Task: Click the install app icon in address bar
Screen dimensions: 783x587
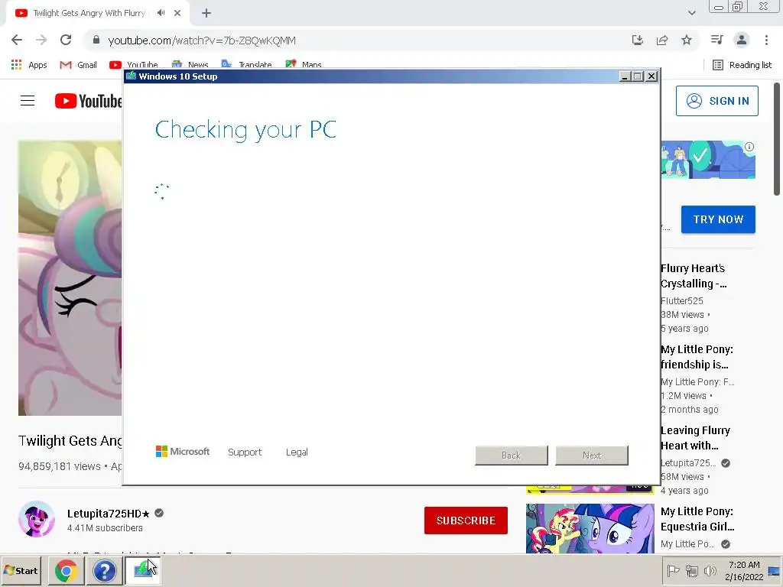Action: 638,40
